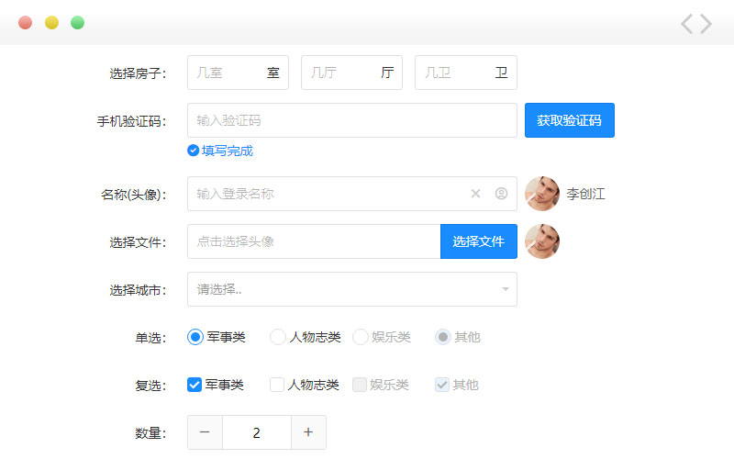This screenshot has height=459, width=734.
Task: Click the 点击选择头像 file input
Action: (314, 241)
